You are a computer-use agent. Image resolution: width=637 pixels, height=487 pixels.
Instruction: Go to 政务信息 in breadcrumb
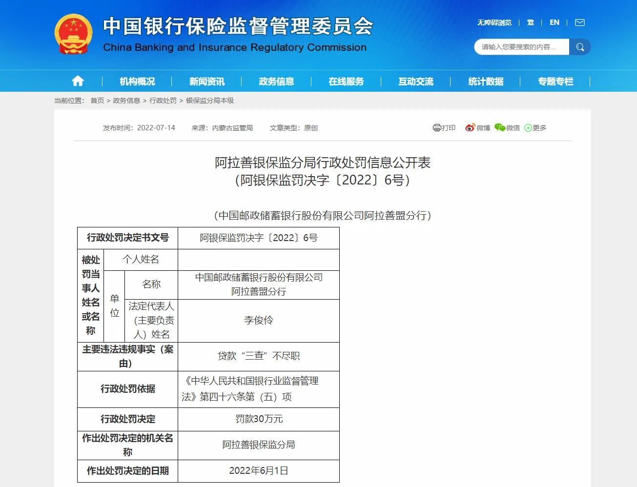[x=126, y=101]
